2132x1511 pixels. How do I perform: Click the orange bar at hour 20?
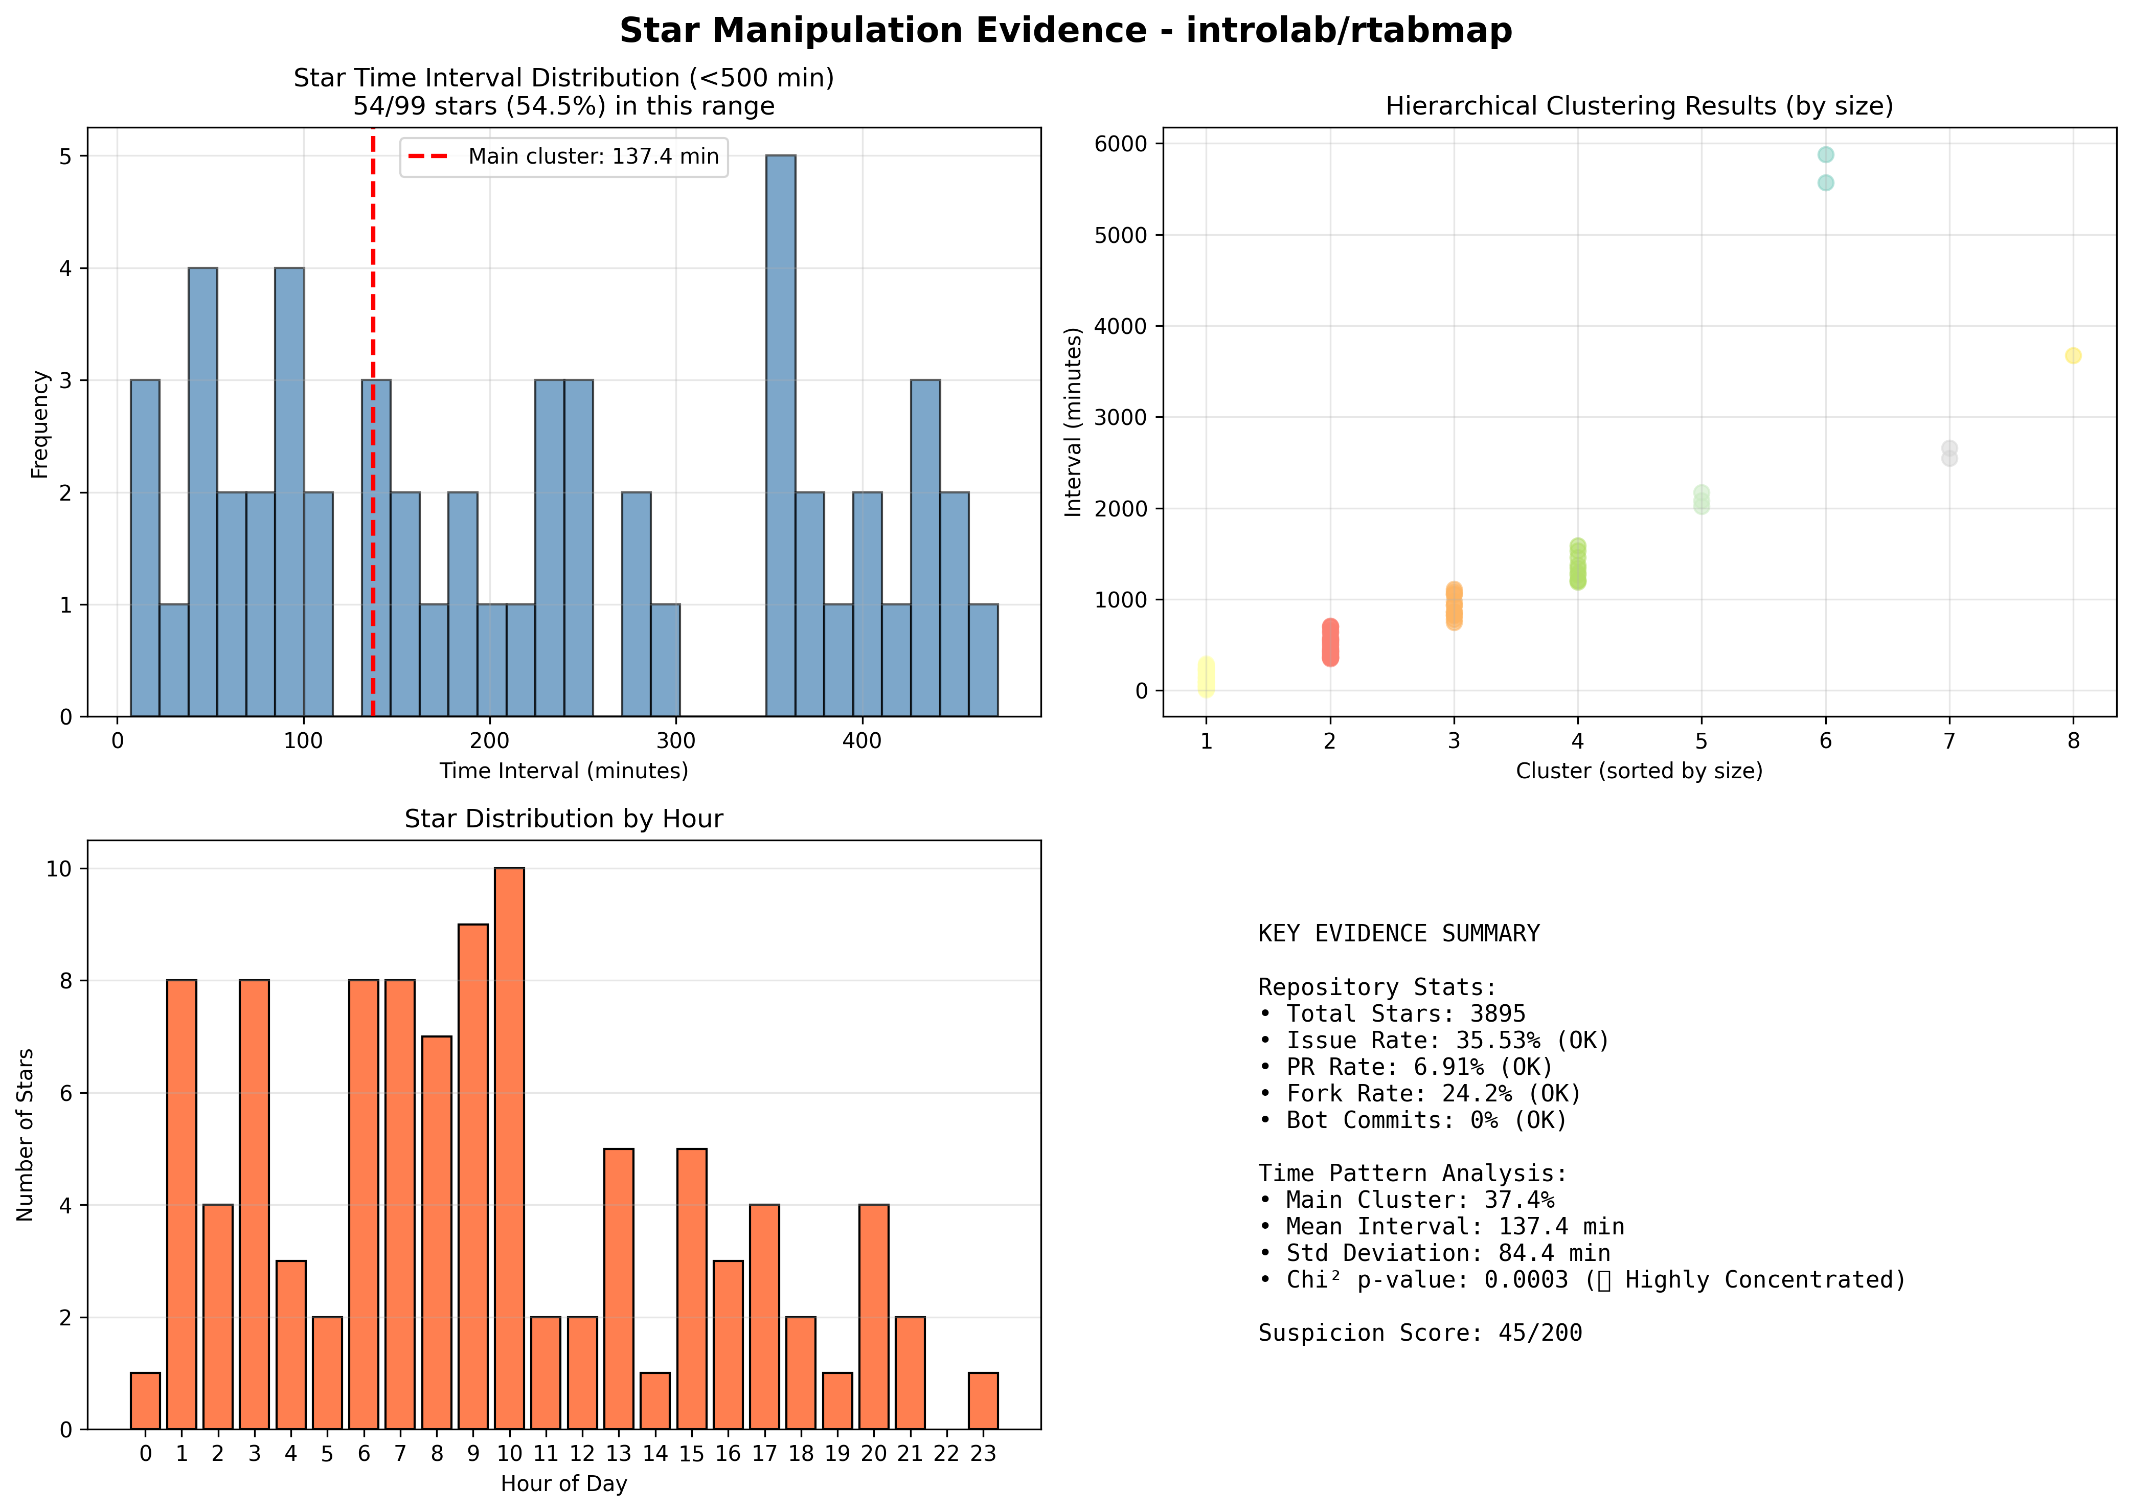(x=874, y=1317)
